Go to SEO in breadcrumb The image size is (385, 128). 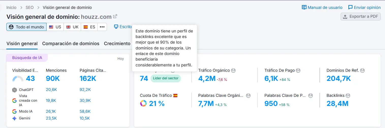click(29, 7)
